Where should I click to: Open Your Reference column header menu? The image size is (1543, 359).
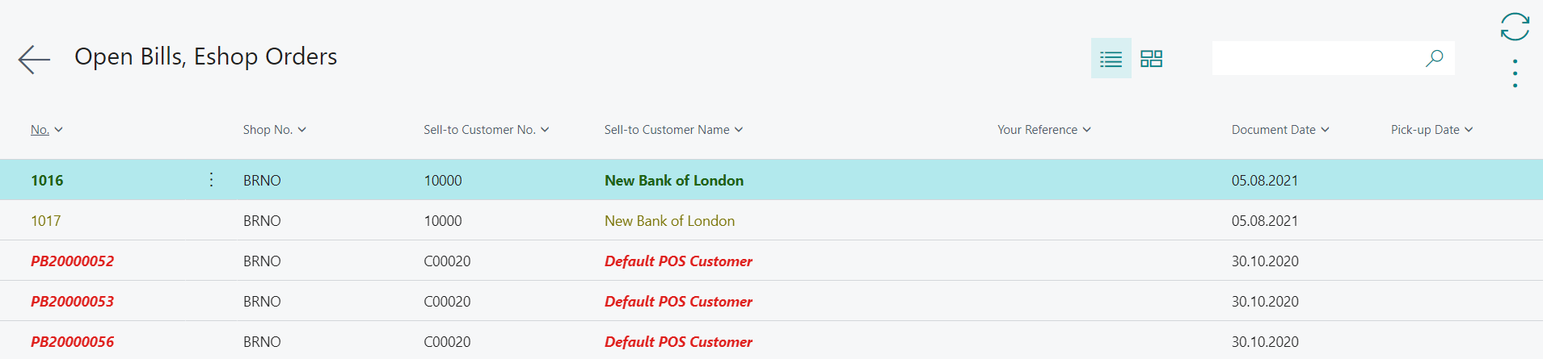[x=1044, y=130]
